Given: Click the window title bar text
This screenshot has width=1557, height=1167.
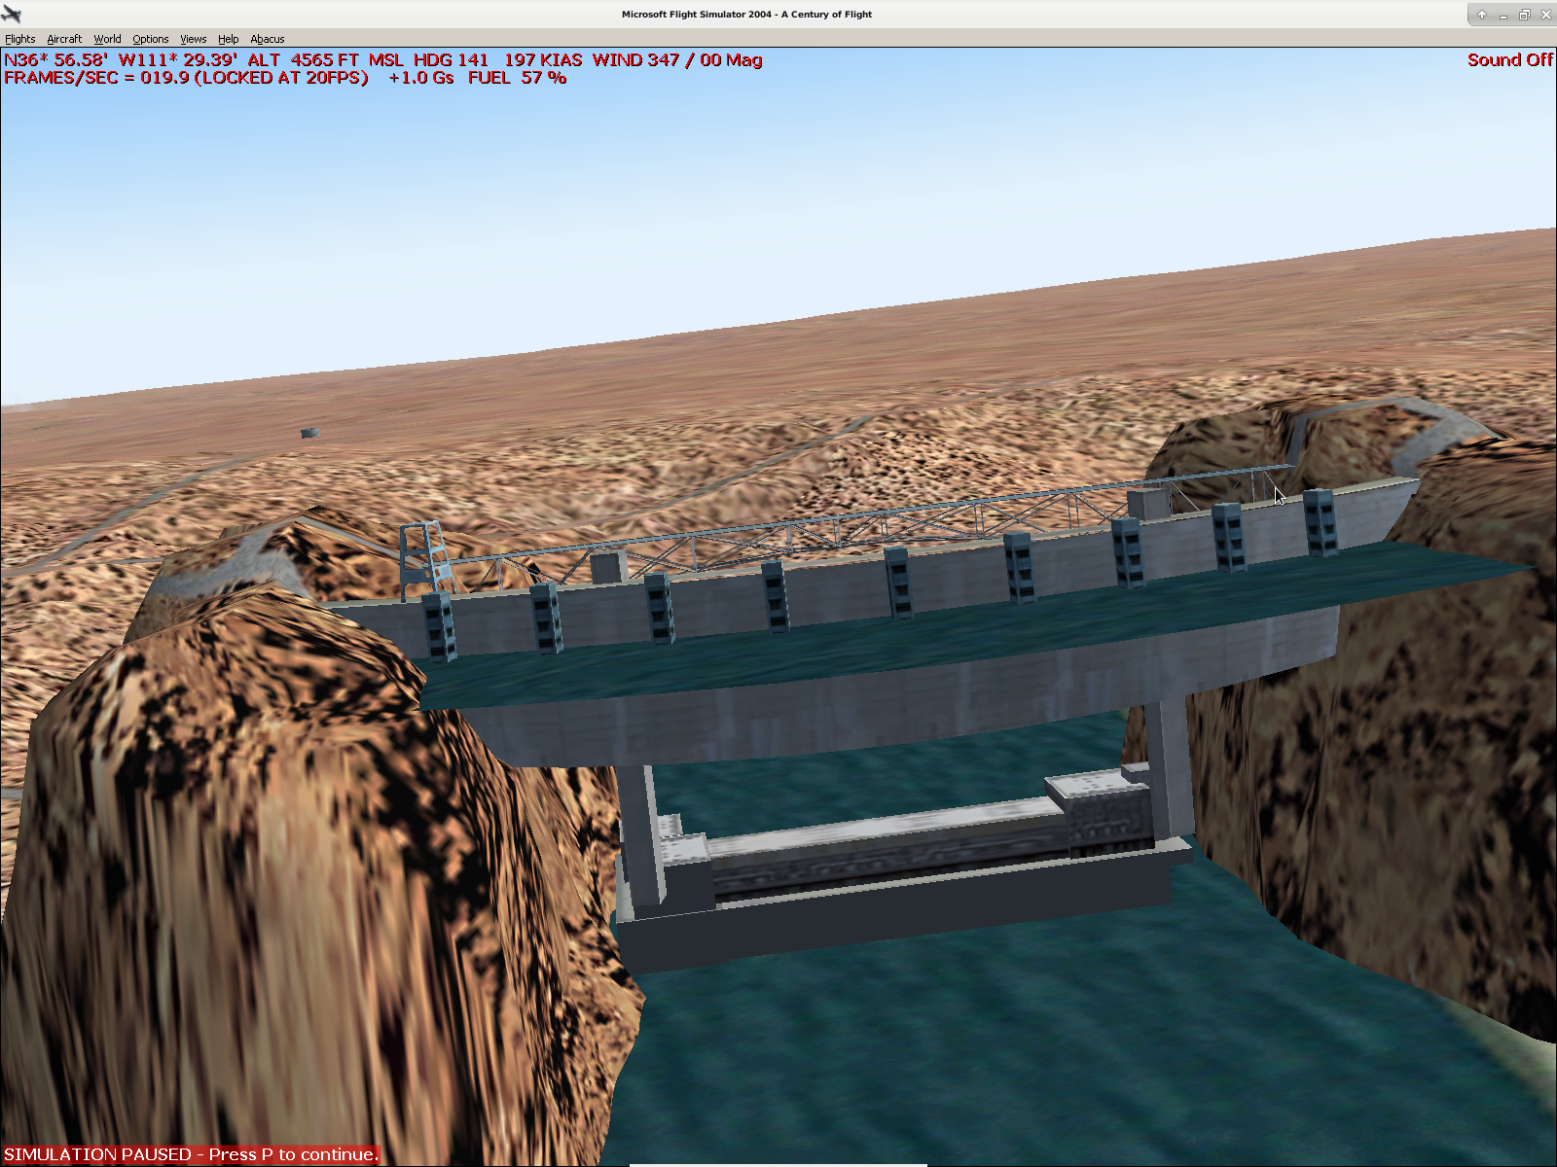Looking at the screenshot, I should [x=746, y=15].
